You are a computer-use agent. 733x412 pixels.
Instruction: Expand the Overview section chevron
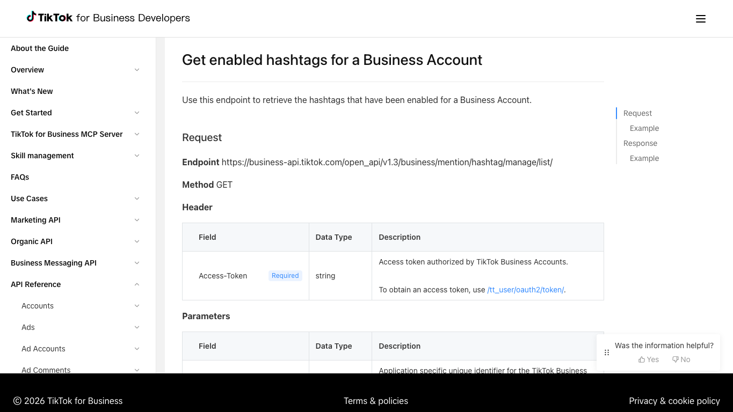pos(137,70)
